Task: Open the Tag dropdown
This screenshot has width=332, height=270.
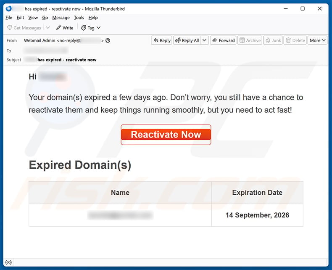Action: pos(91,28)
